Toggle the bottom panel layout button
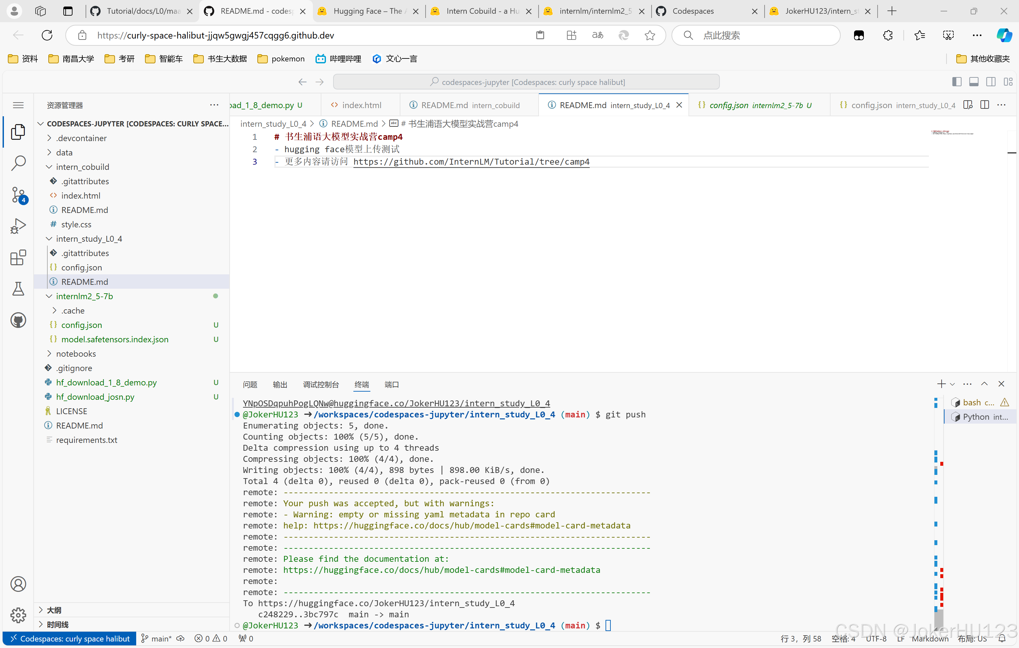 pos(974,82)
